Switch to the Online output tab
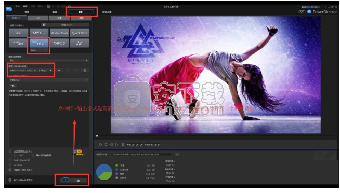The image size is (340, 193). click(x=81, y=18)
